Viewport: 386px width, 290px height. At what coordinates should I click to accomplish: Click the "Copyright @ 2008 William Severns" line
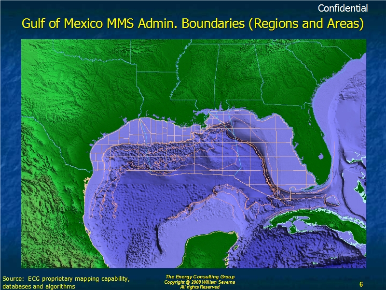click(200, 282)
